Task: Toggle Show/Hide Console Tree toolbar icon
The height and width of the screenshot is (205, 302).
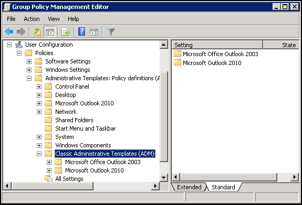Action: pyautogui.click(x=49, y=31)
